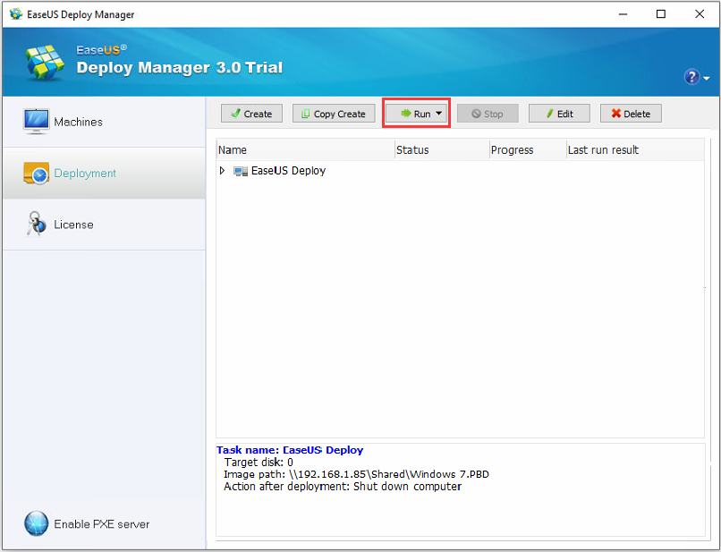This screenshot has width=721, height=552.
Task: Click the title bar application icon
Action: pyautogui.click(x=15, y=13)
